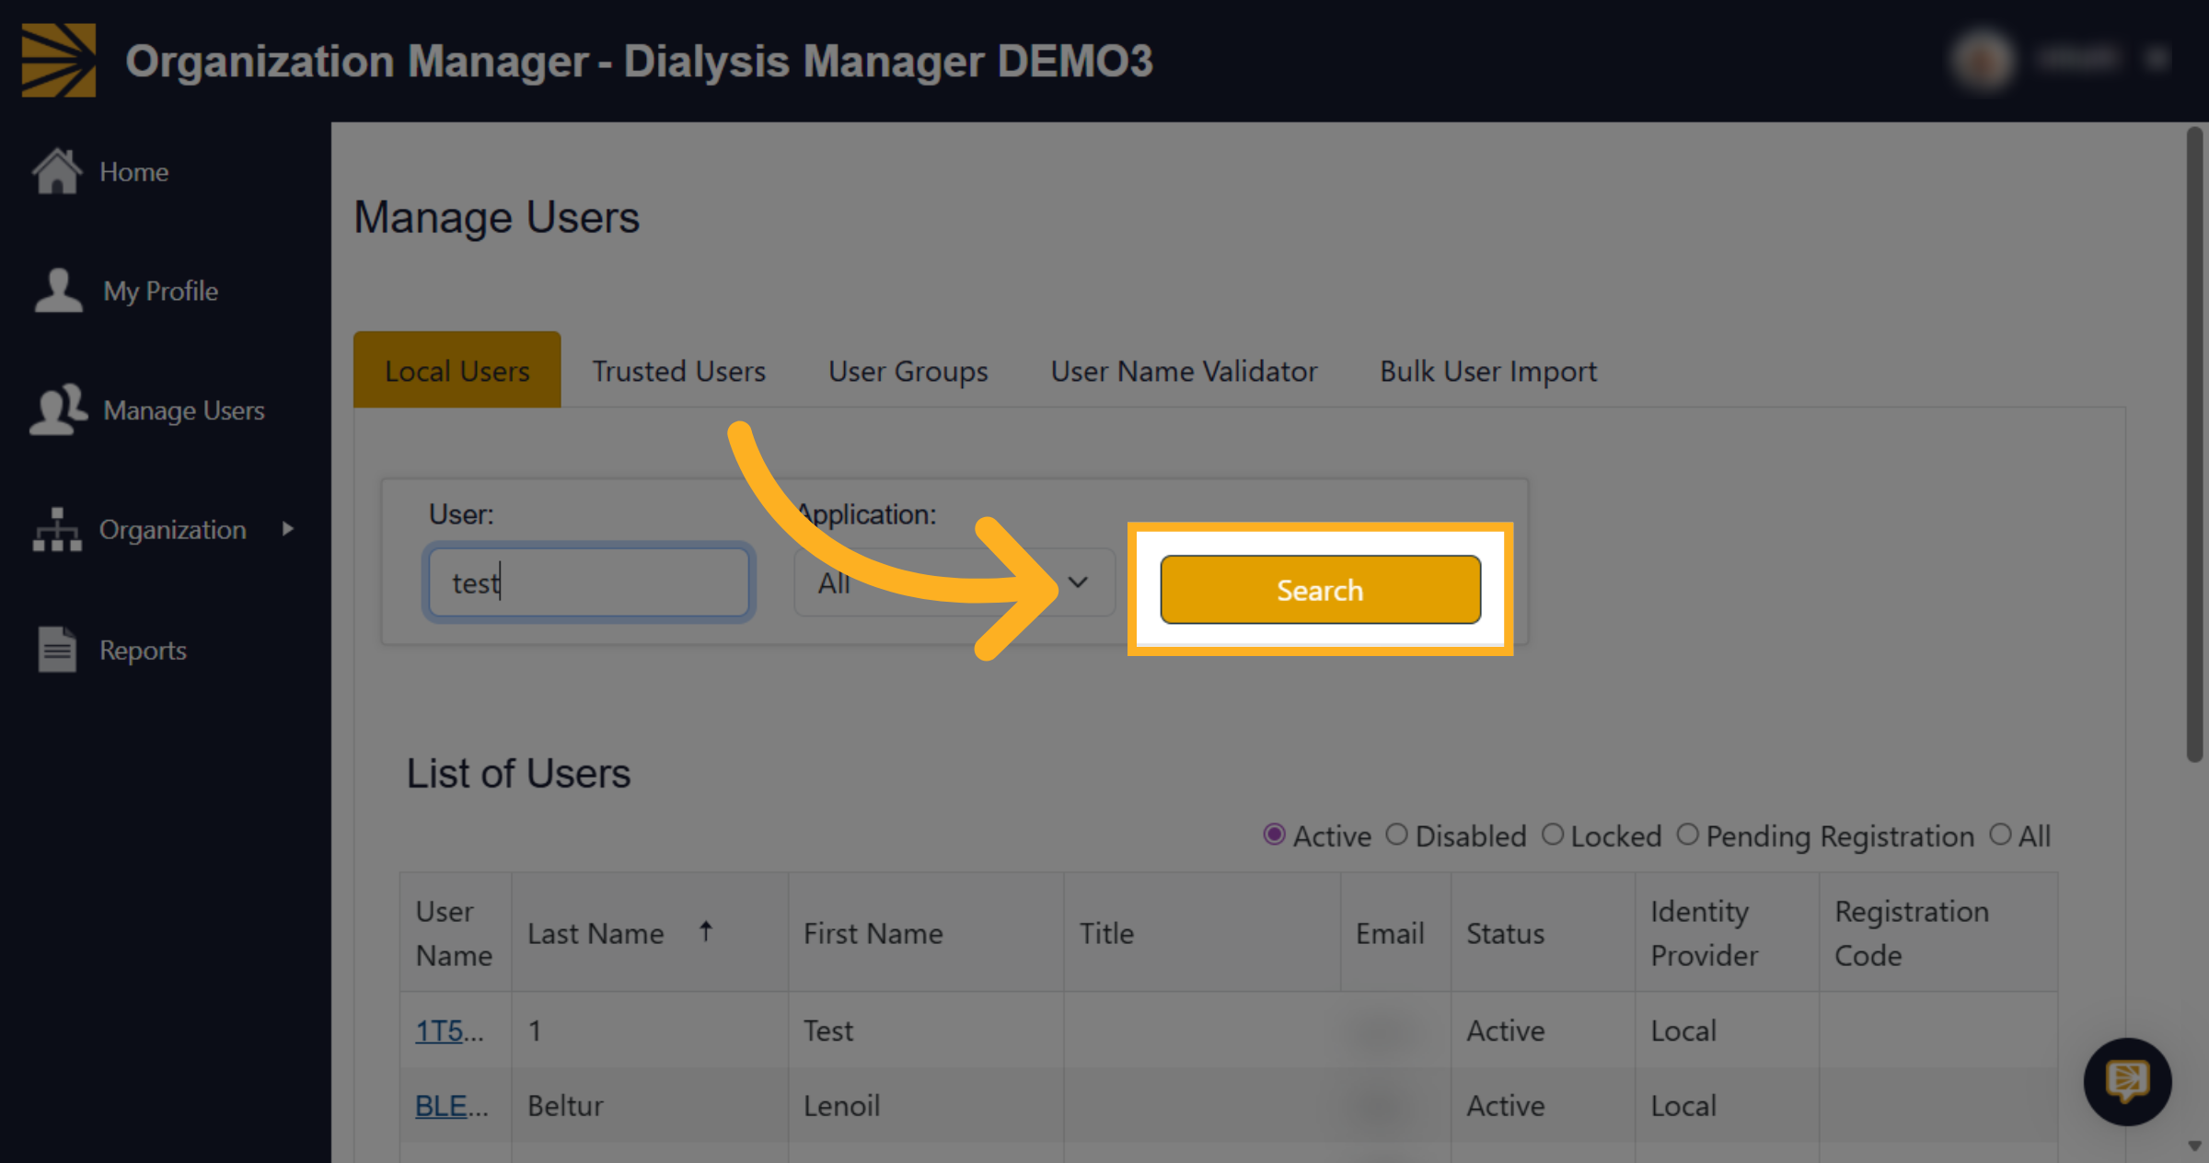Click the user avatar in the header
The height and width of the screenshot is (1163, 2209).
[1983, 61]
